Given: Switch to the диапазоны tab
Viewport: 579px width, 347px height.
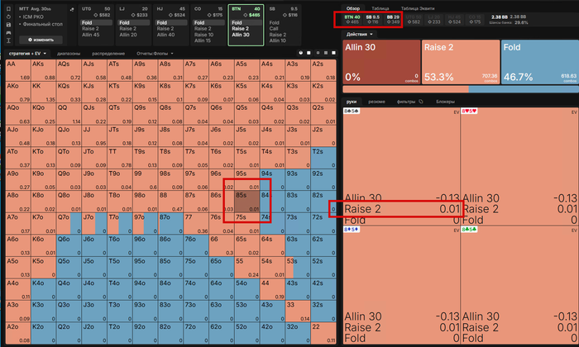Looking at the screenshot, I should click(69, 54).
